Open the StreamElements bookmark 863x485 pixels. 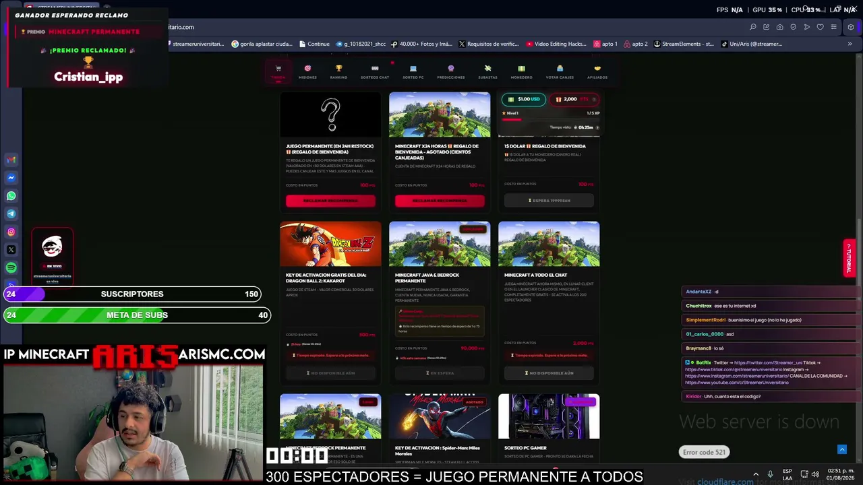(x=684, y=44)
